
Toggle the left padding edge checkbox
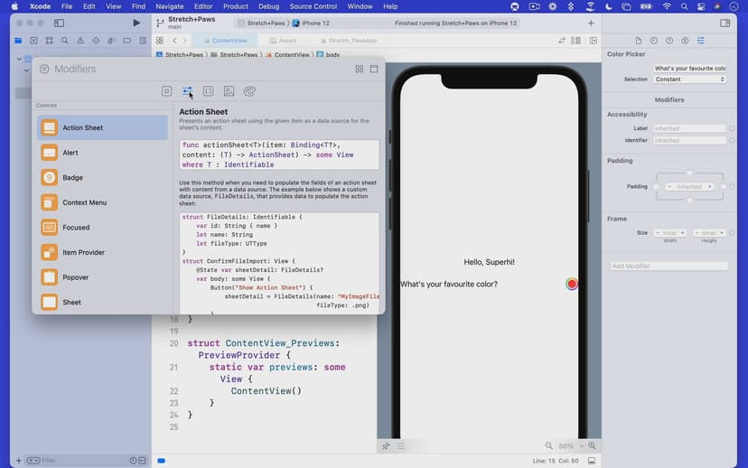[x=656, y=186]
